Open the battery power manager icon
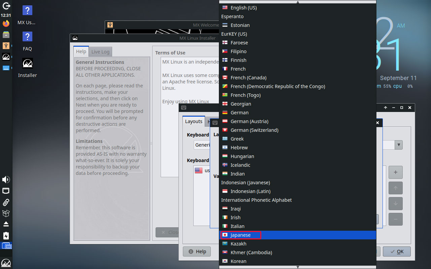This screenshot has height=269, width=431. (6, 236)
